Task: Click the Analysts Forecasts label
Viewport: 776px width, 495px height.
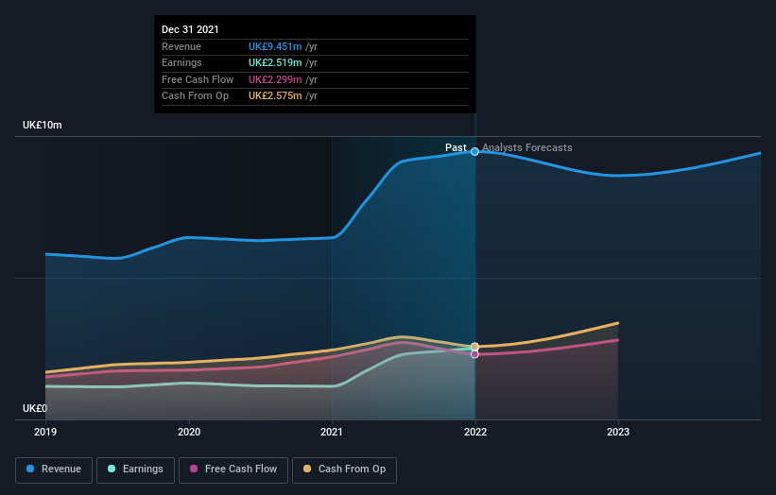Action: click(x=527, y=147)
